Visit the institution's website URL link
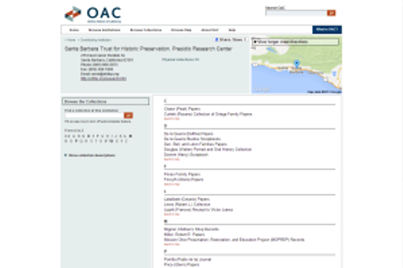The image size is (403, 268). [103, 79]
